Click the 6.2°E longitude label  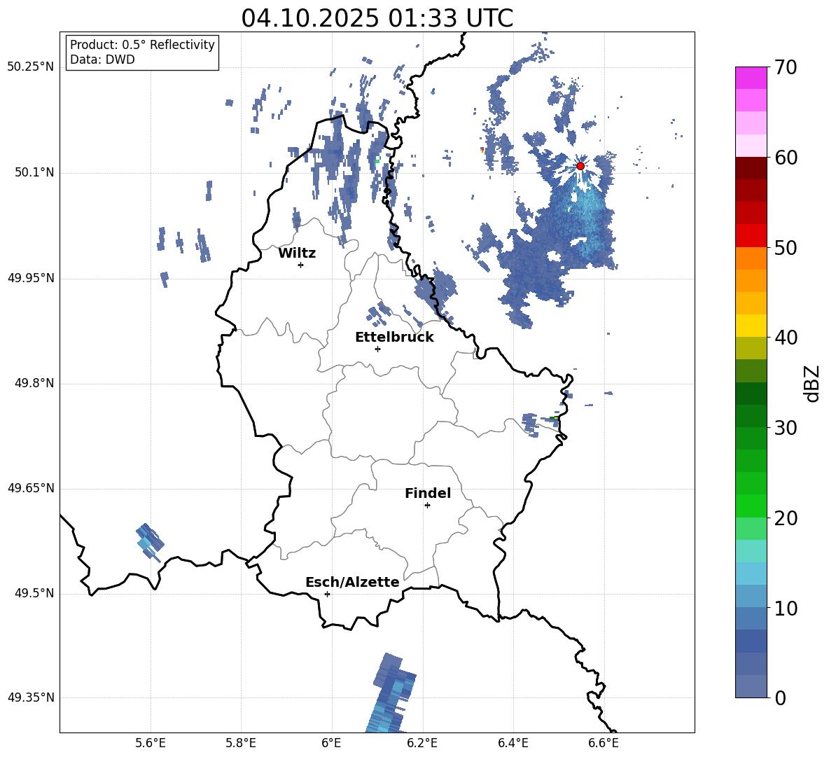click(422, 743)
